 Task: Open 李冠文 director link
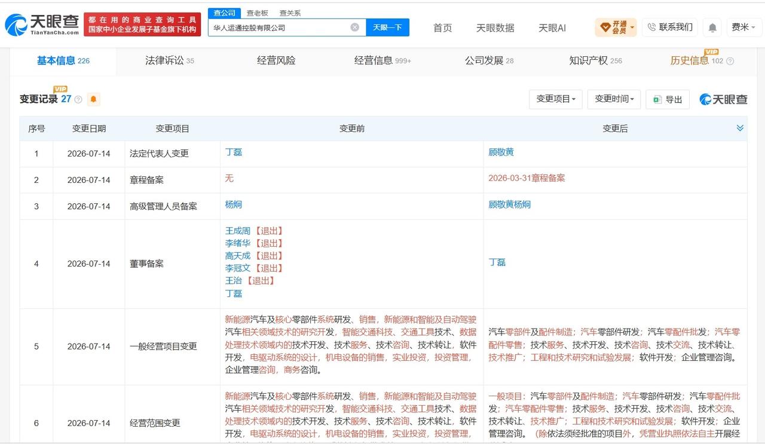click(237, 268)
